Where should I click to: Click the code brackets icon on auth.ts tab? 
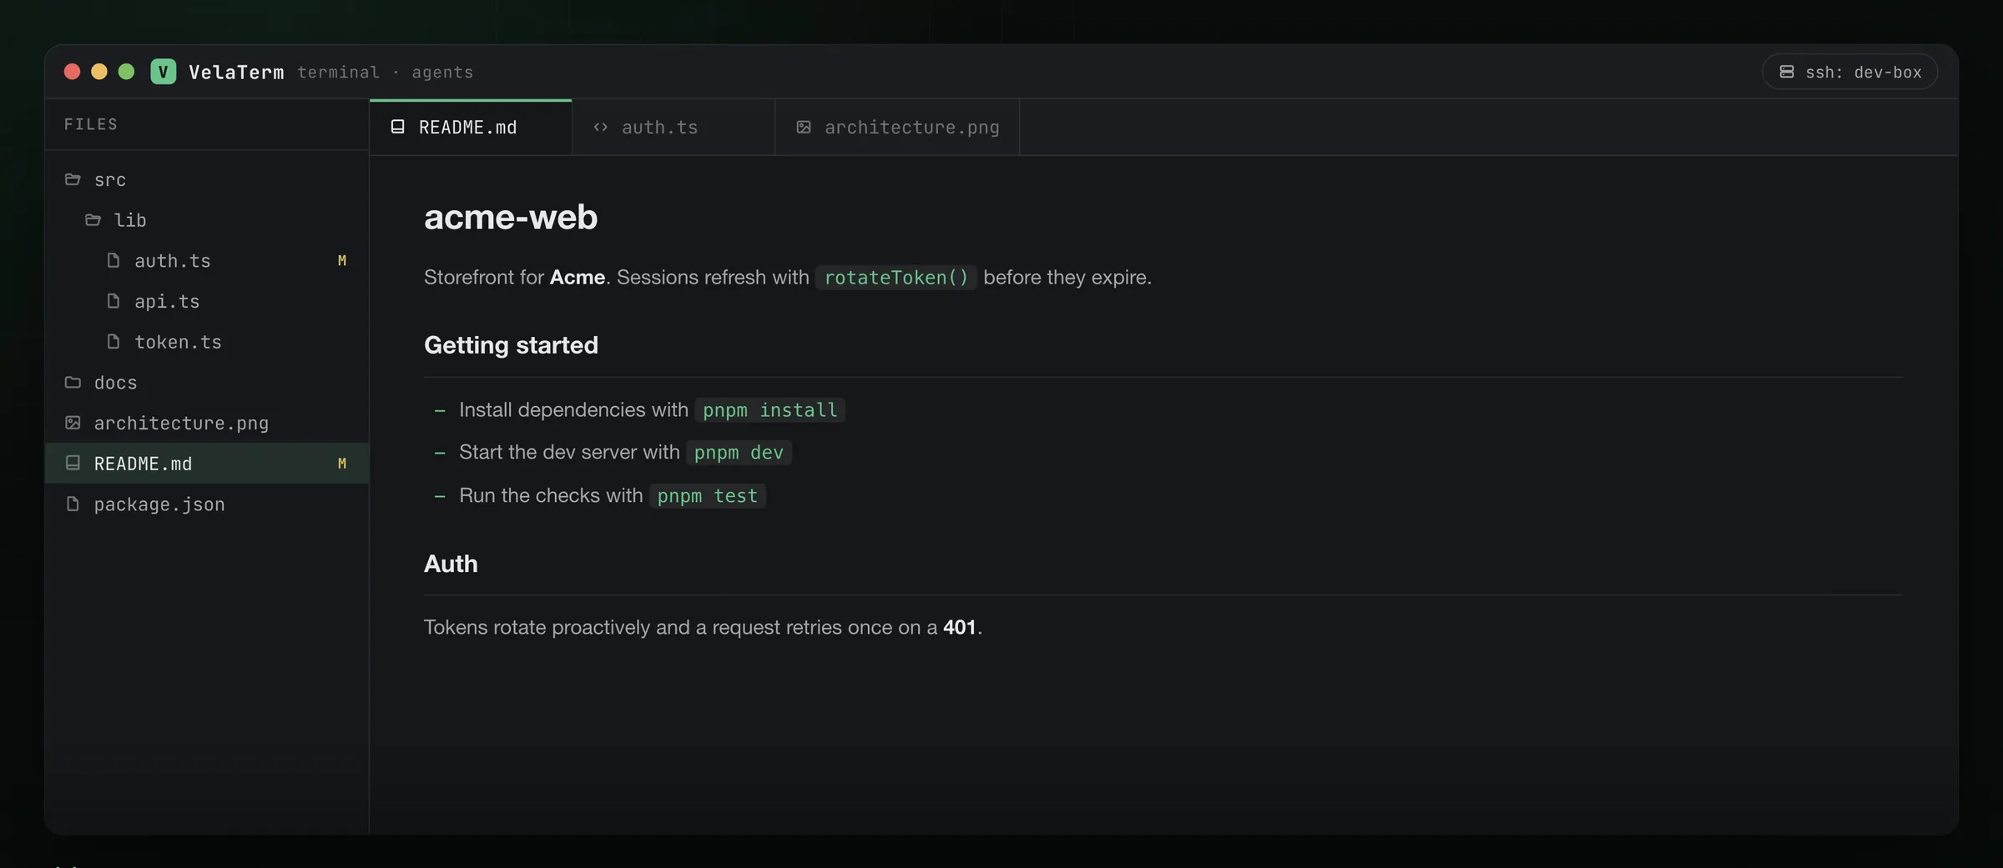click(x=600, y=127)
